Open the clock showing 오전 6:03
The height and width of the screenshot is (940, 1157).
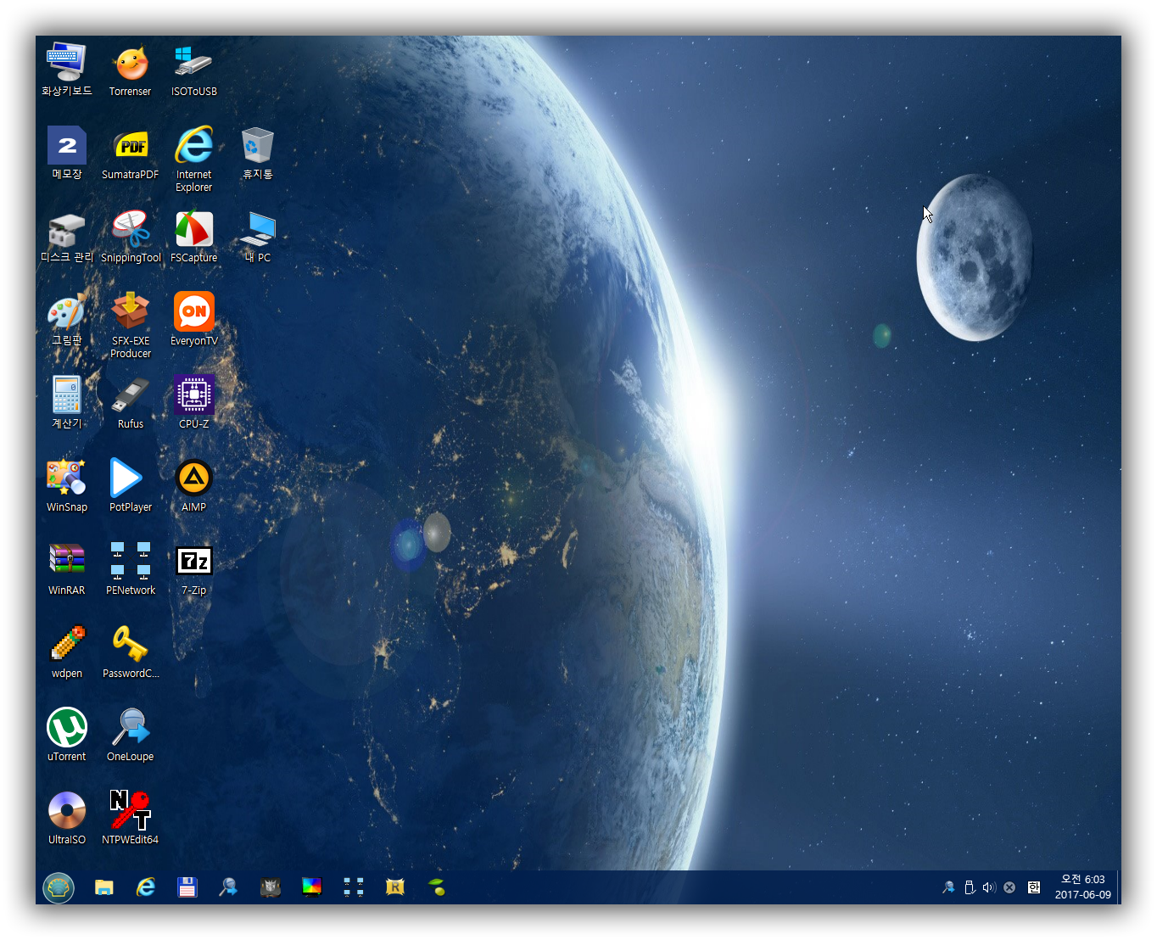(x=1082, y=887)
